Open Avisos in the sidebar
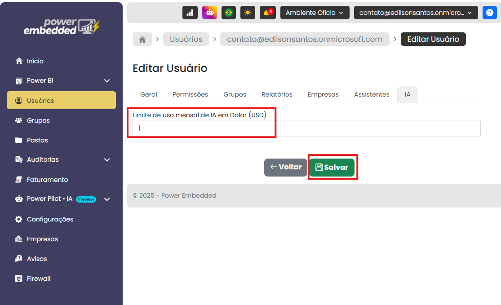This screenshot has width=501, height=305. 36,259
